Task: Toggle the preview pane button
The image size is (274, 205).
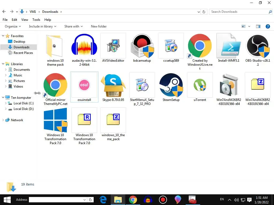Action: tap(258, 26)
